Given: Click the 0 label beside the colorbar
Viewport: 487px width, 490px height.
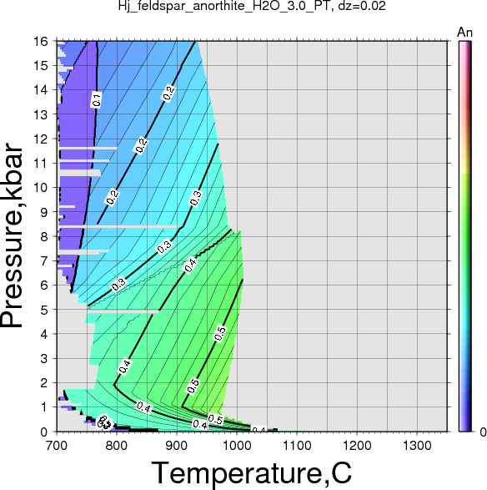Looking at the screenshot, I should (x=483, y=432).
